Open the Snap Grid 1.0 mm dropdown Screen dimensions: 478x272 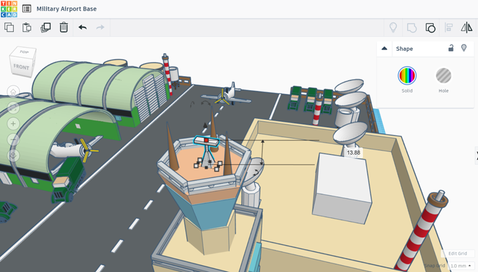(x=460, y=266)
